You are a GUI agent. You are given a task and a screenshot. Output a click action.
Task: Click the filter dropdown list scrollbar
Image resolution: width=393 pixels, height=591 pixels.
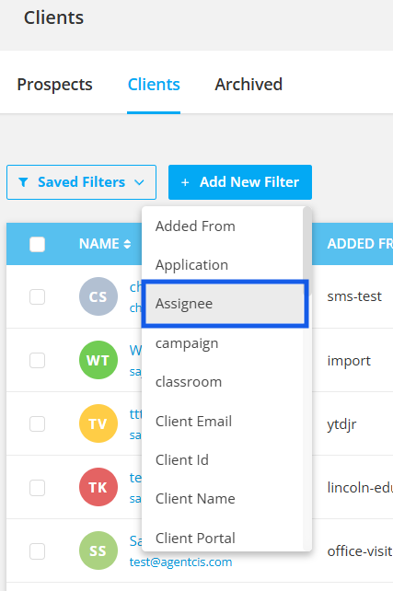307,245
